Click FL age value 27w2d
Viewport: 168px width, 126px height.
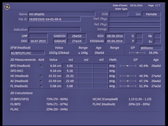tap(156, 86)
